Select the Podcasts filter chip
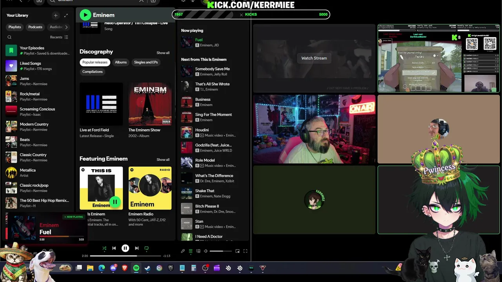 [35, 27]
